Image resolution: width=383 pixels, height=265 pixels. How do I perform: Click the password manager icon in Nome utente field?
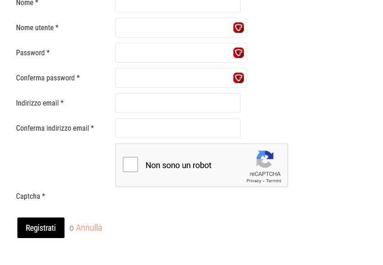(238, 27)
